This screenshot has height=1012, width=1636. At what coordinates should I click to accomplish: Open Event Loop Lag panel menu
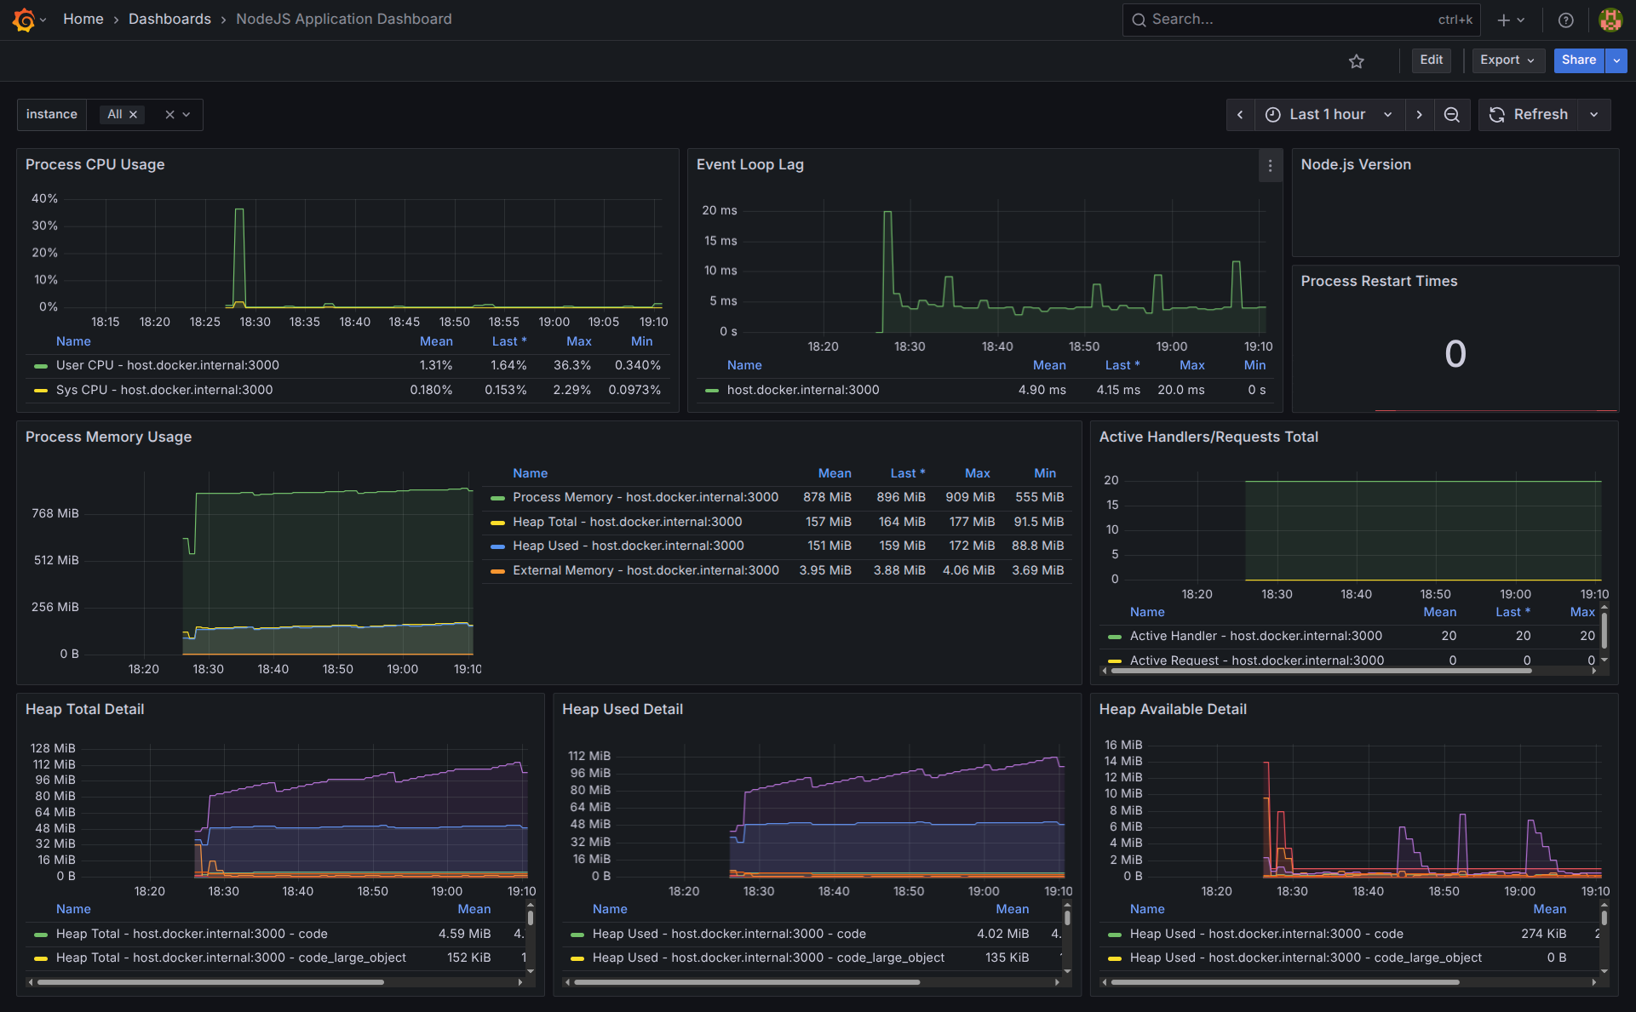[x=1270, y=166]
